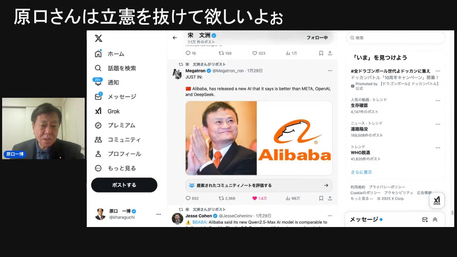The height and width of the screenshot is (257, 457).
Task: Open more options on Megatron post
Action: pos(329,70)
